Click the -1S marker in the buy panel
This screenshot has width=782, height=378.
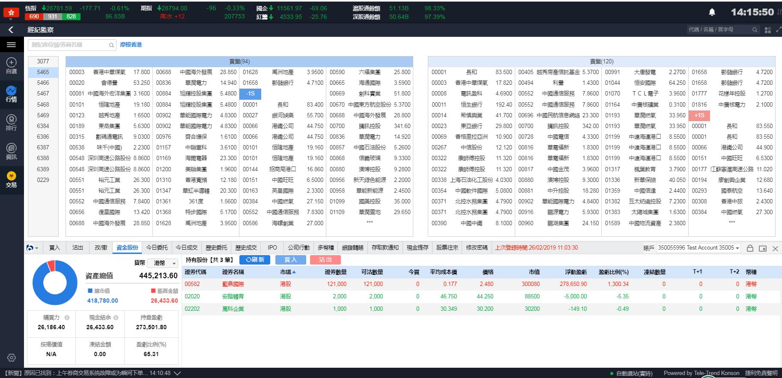(251, 94)
